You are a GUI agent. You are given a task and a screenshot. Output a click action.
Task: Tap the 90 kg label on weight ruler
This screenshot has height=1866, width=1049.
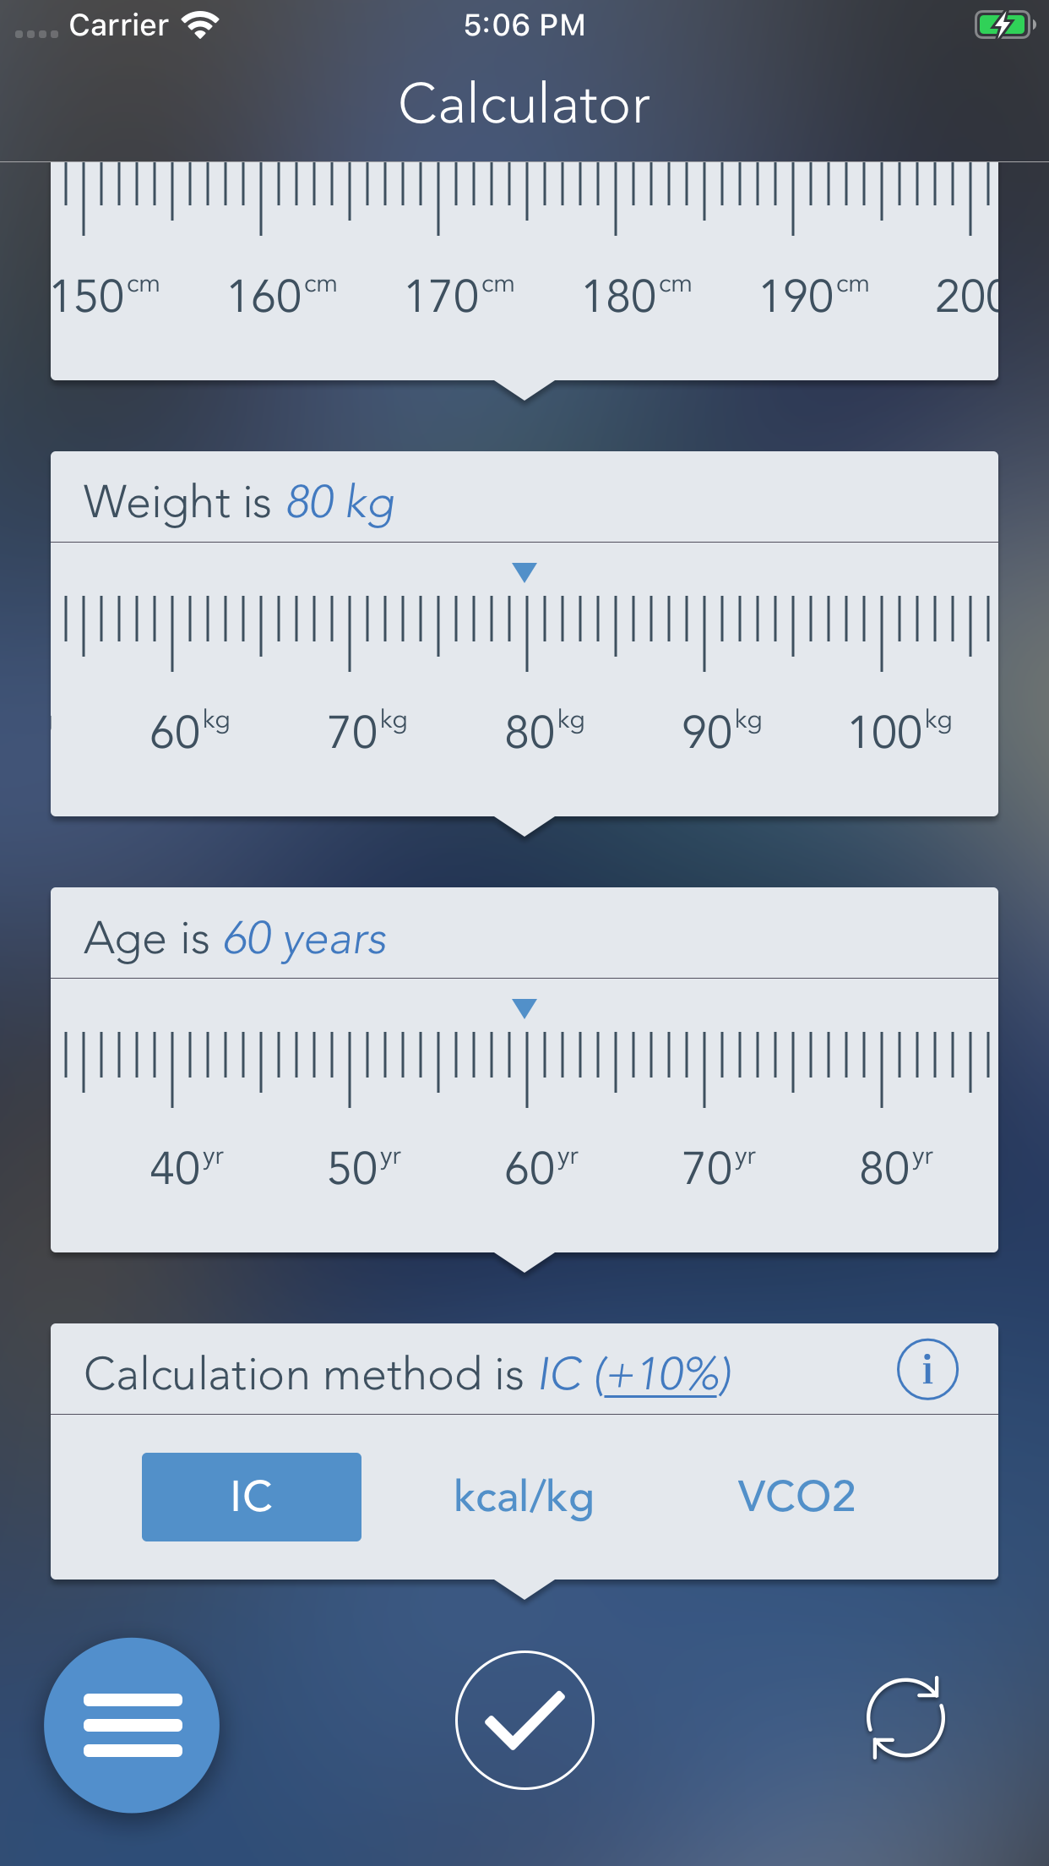point(720,731)
